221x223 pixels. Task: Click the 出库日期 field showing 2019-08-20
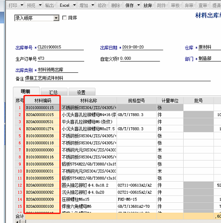click(142, 47)
